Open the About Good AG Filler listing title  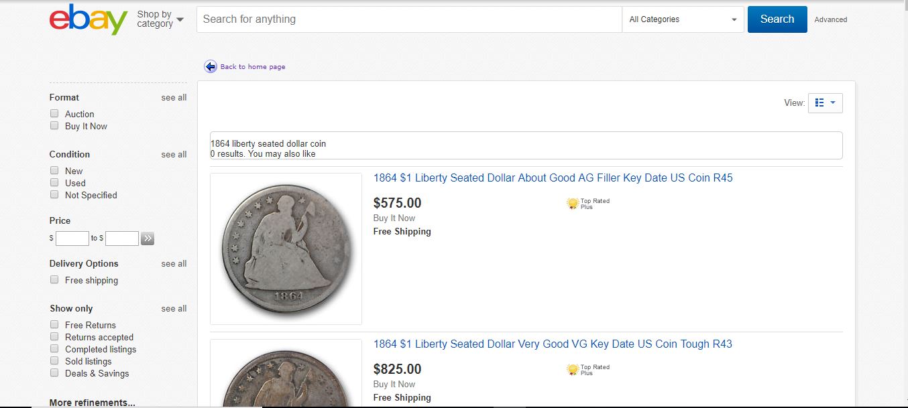click(x=553, y=178)
